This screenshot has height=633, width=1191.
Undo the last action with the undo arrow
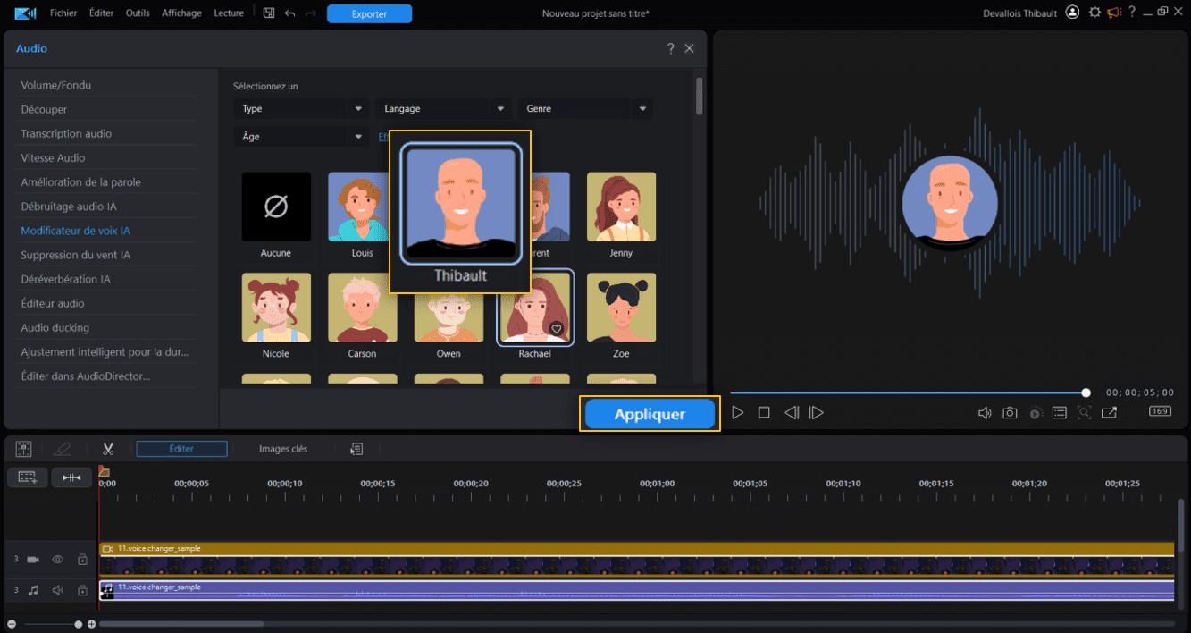(x=289, y=13)
